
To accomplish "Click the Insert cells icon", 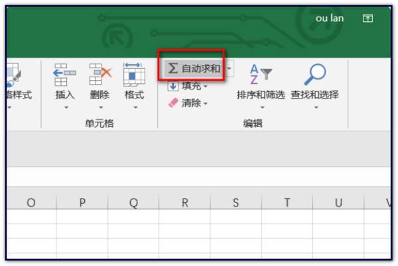I will [x=64, y=74].
